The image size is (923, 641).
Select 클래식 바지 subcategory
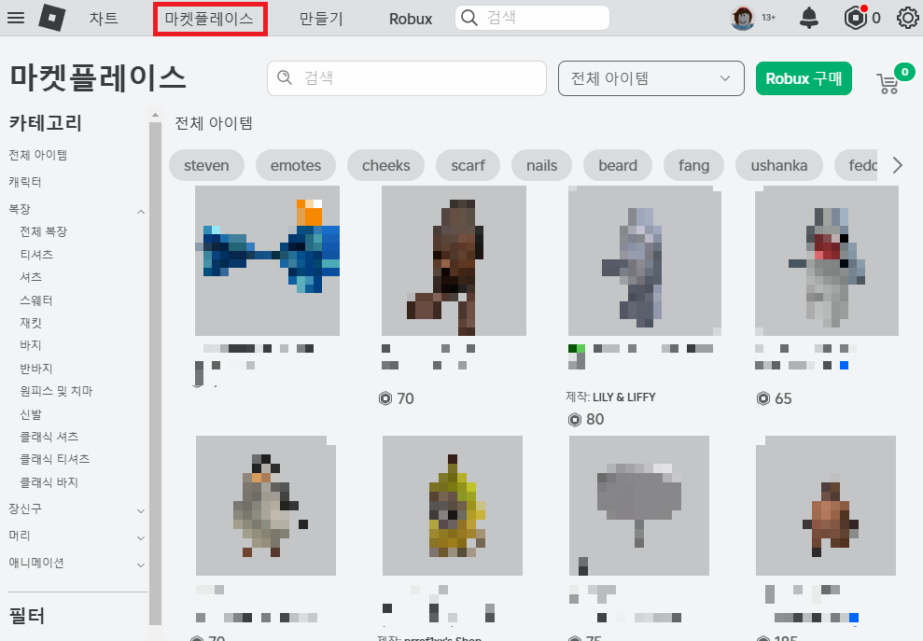click(49, 482)
